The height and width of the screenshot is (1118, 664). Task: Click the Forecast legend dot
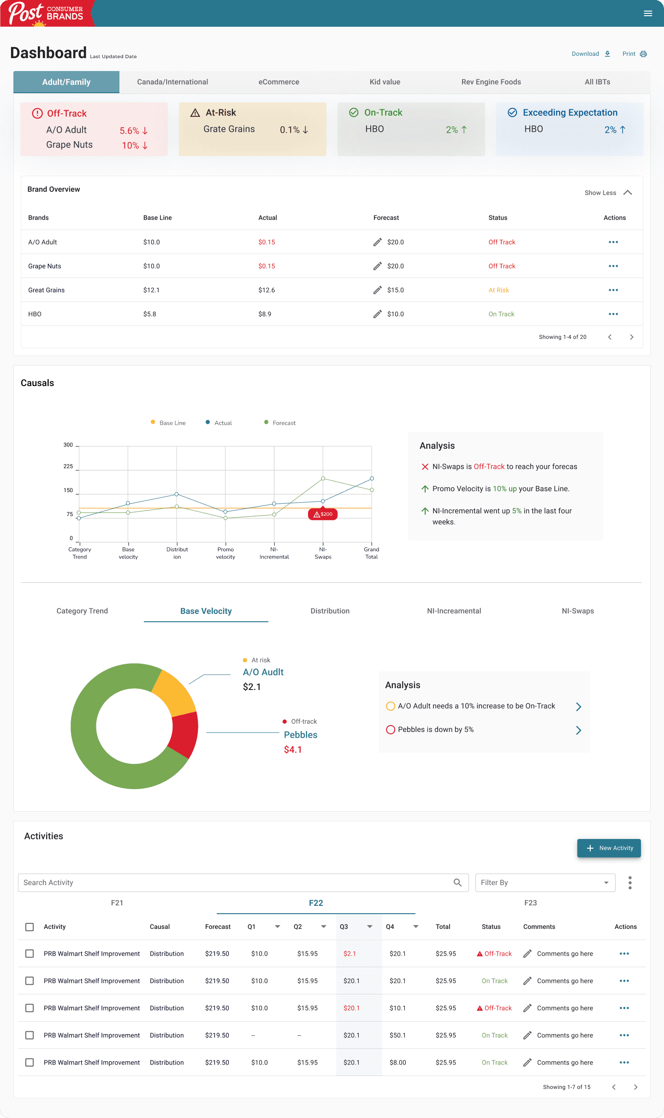click(266, 422)
